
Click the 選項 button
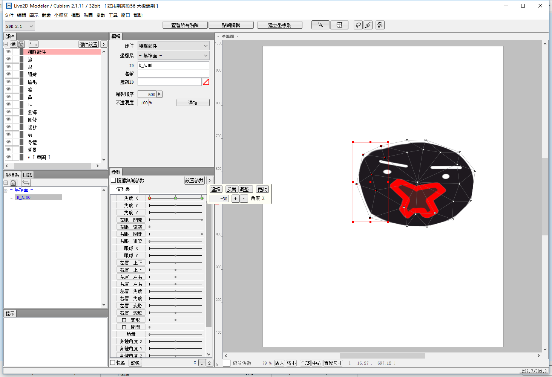(193, 102)
